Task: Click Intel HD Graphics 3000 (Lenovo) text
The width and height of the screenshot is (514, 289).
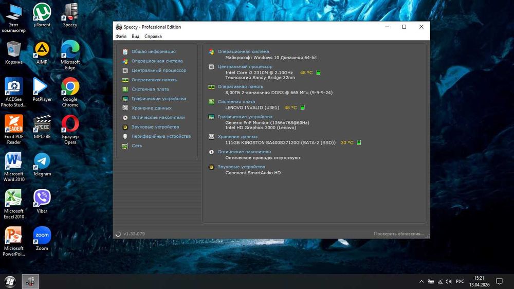Action: coord(261,128)
